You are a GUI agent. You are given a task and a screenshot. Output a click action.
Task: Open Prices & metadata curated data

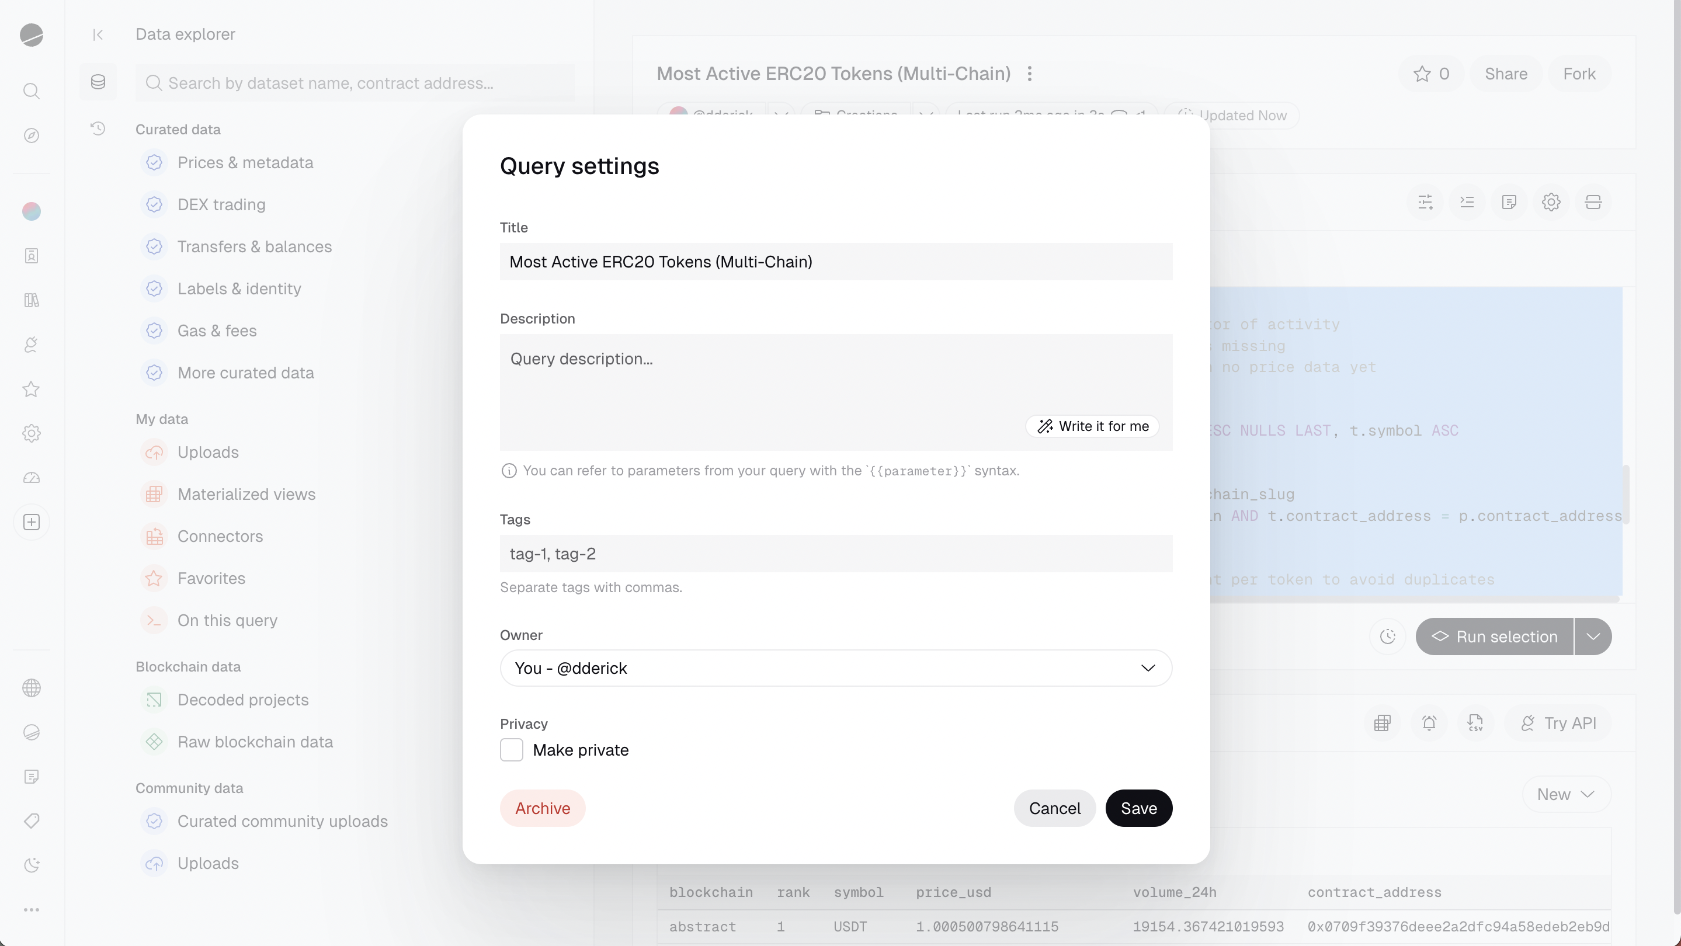[245, 162]
